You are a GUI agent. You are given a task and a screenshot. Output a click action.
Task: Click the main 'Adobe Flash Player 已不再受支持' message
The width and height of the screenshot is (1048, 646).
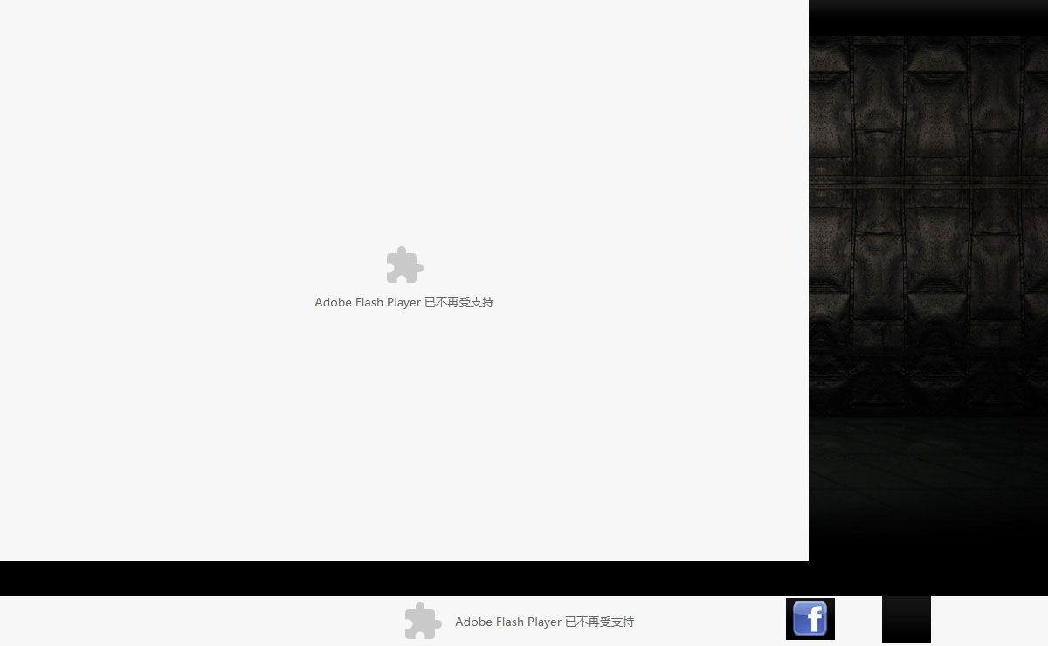coord(404,302)
